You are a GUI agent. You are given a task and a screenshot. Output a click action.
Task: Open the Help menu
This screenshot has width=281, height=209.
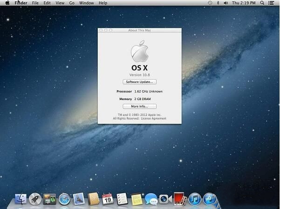click(103, 3)
